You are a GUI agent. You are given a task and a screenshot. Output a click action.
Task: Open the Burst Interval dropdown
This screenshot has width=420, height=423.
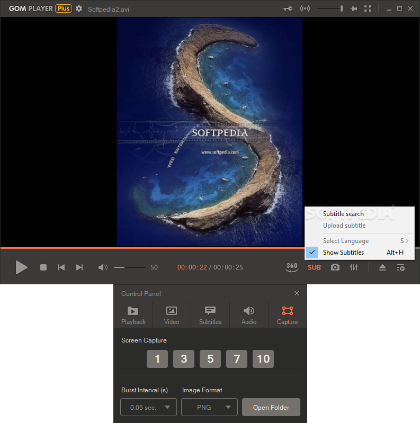148,407
